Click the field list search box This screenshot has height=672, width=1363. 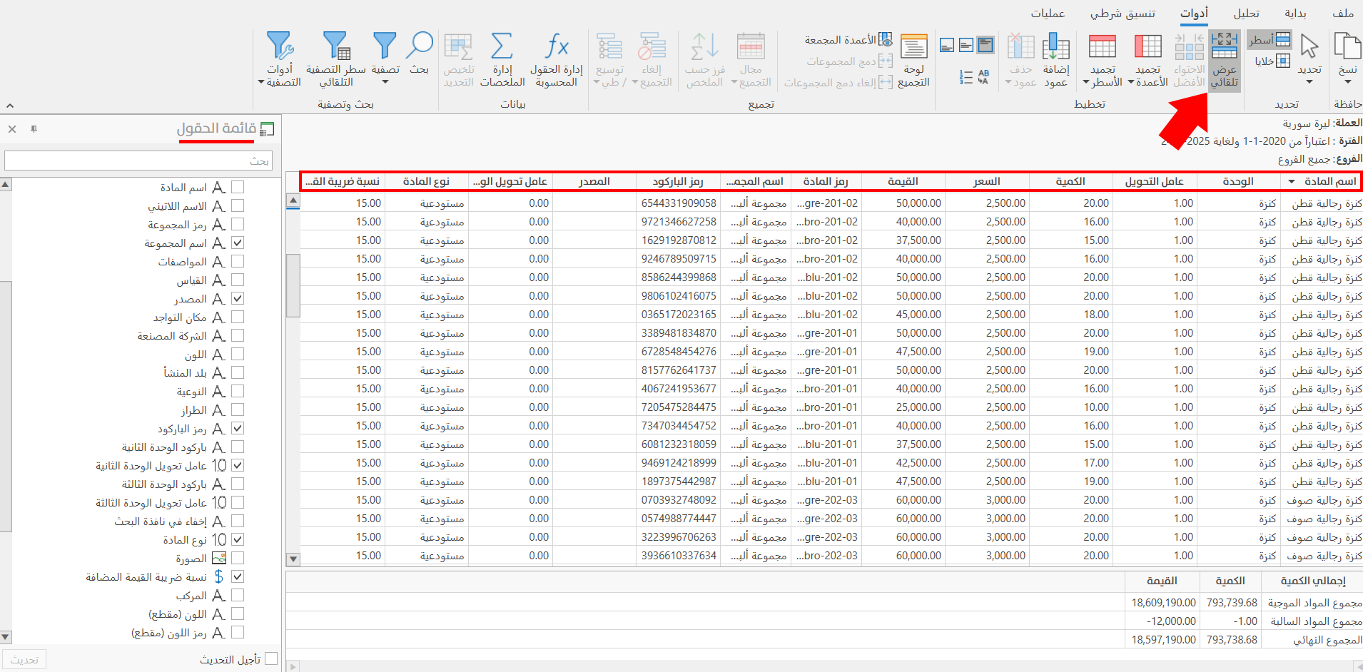click(138, 161)
